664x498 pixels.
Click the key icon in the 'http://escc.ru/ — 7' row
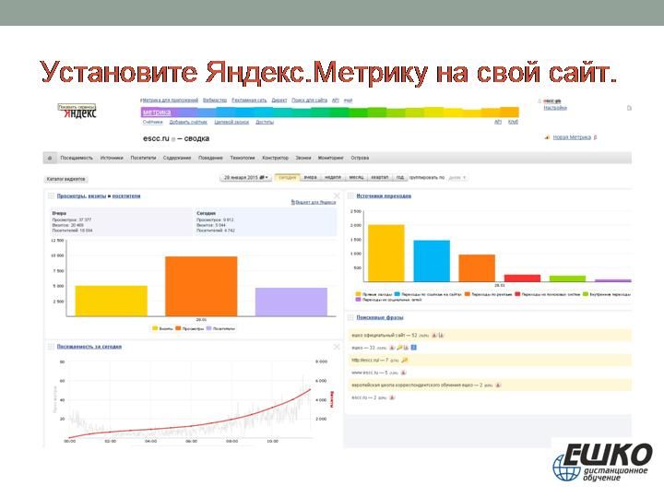[405, 360]
